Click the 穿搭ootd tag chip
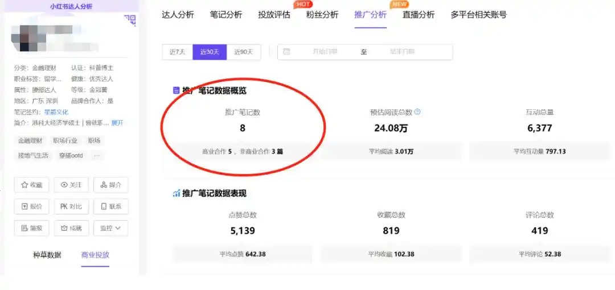Image resolution: width=615 pixels, height=290 pixels. coord(71,156)
